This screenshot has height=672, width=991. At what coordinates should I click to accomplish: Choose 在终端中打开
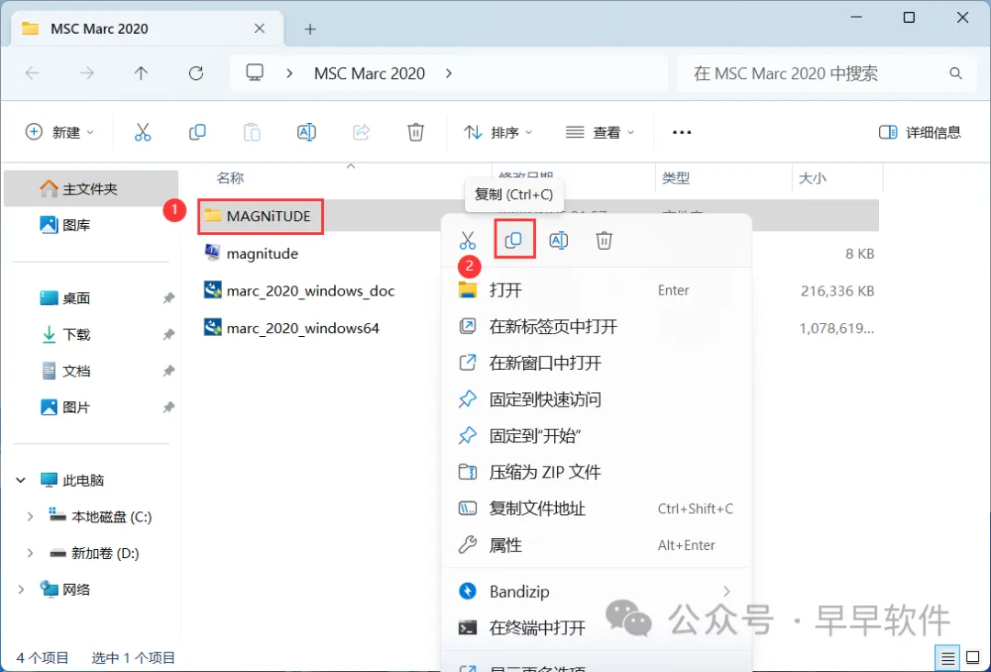tap(596, 628)
